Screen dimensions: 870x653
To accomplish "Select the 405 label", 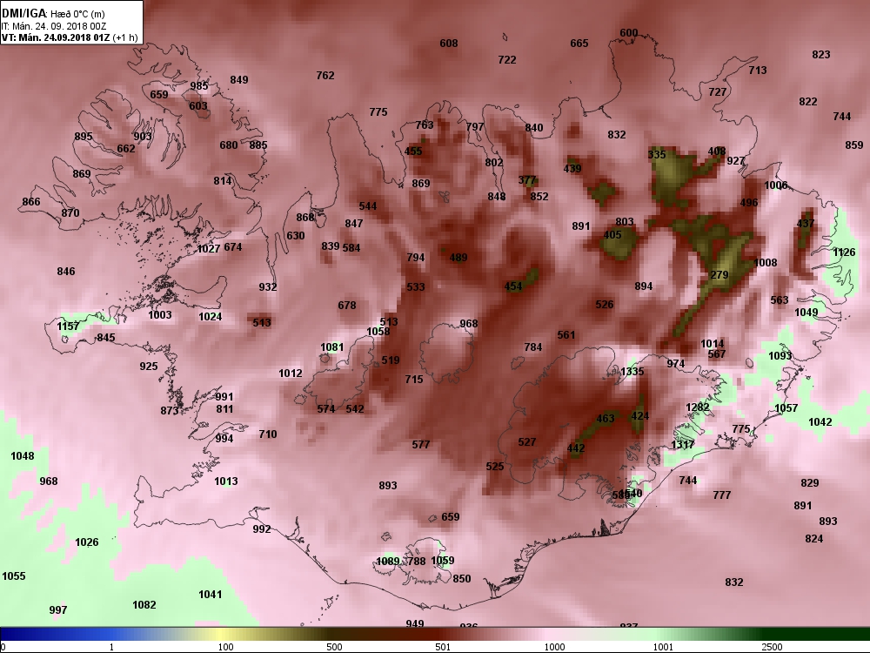I will pyautogui.click(x=612, y=234).
